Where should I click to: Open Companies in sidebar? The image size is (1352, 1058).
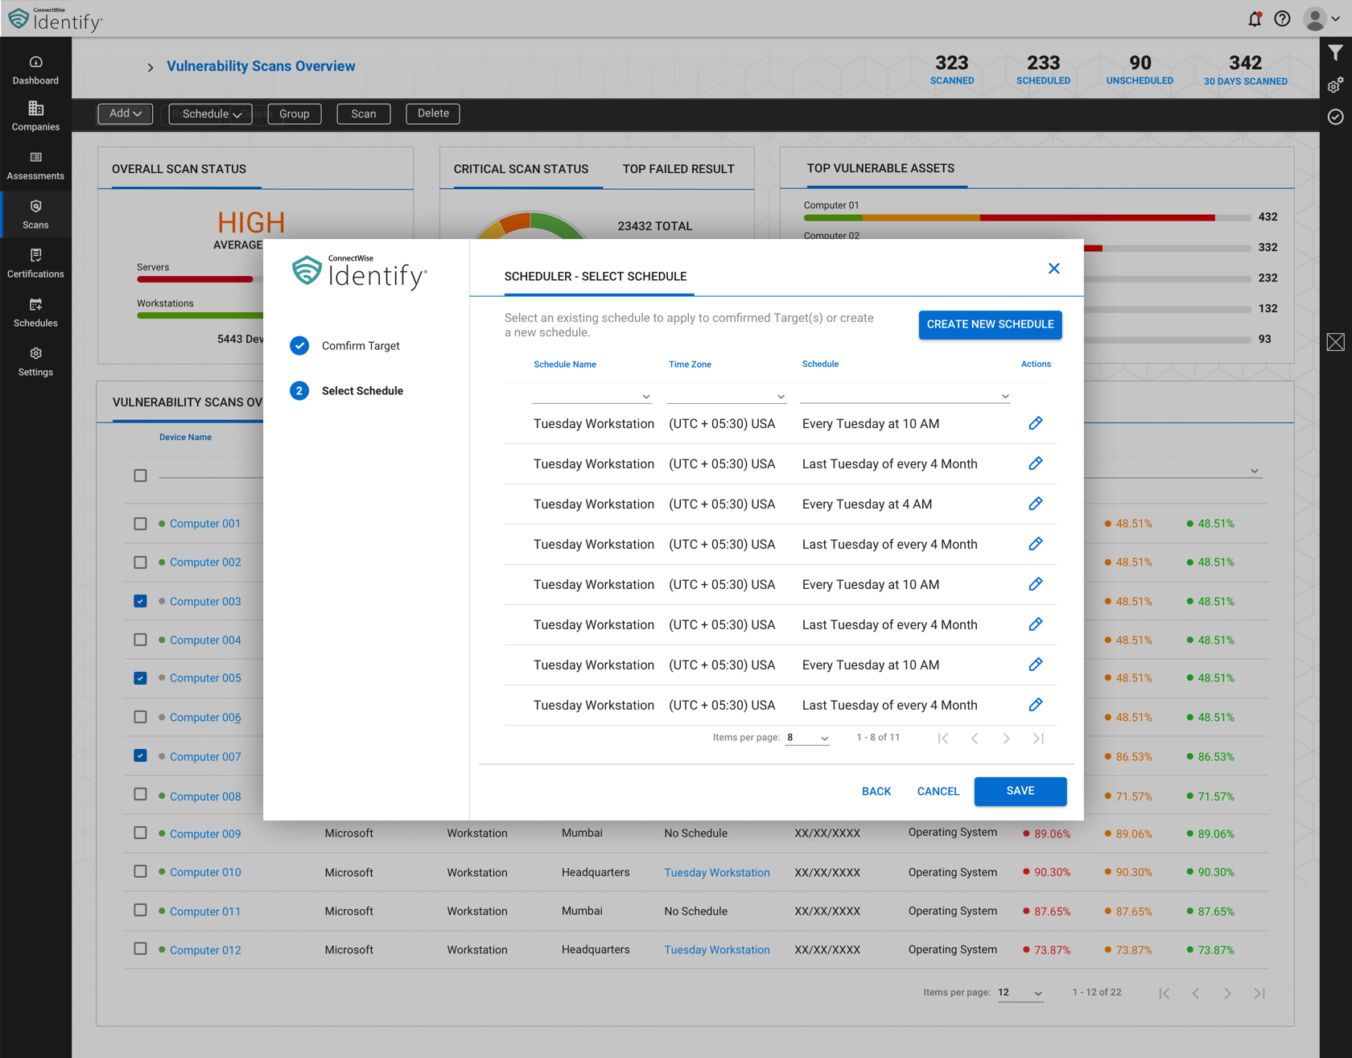point(35,117)
